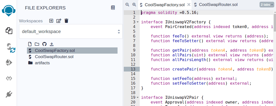Click the Workspaces label
Viewport: 276px width, 106px height.
pos(31,21)
